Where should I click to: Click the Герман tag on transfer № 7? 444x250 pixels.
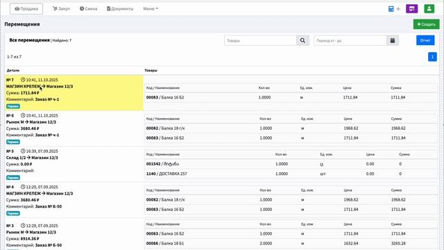point(13,106)
